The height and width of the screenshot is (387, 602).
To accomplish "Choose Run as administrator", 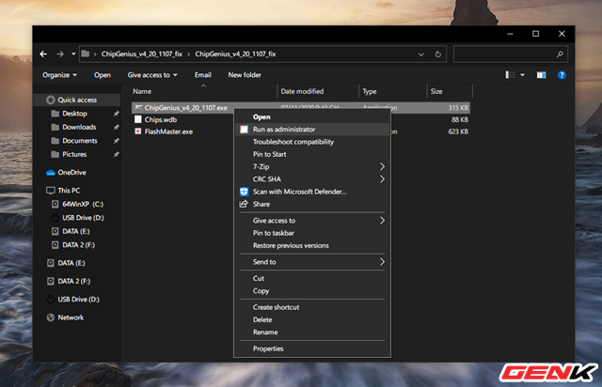I will (x=311, y=130).
